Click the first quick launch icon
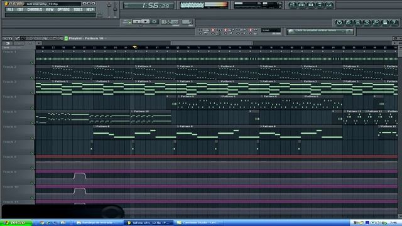This screenshot has width=402, height=226. pos(42,223)
